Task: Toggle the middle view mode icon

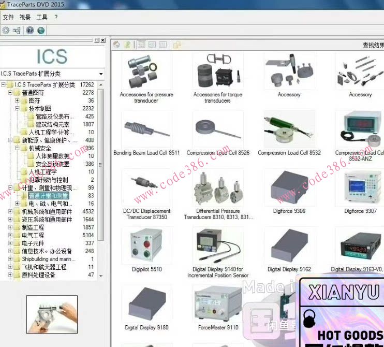Action: pyautogui.click(x=152, y=45)
